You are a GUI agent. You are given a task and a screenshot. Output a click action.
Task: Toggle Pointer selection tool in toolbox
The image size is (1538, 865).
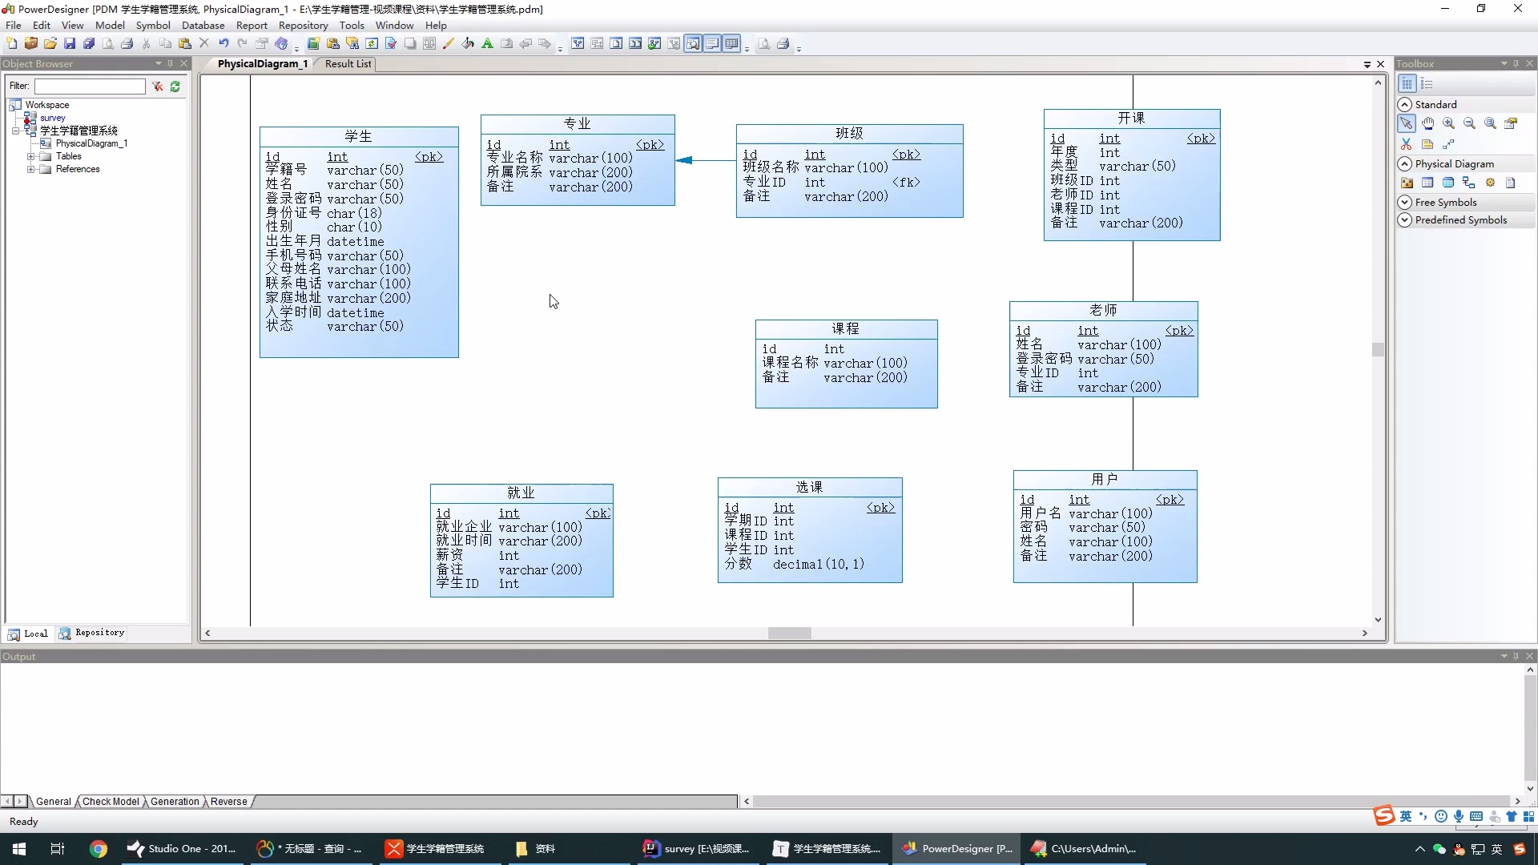tap(1407, 123)
